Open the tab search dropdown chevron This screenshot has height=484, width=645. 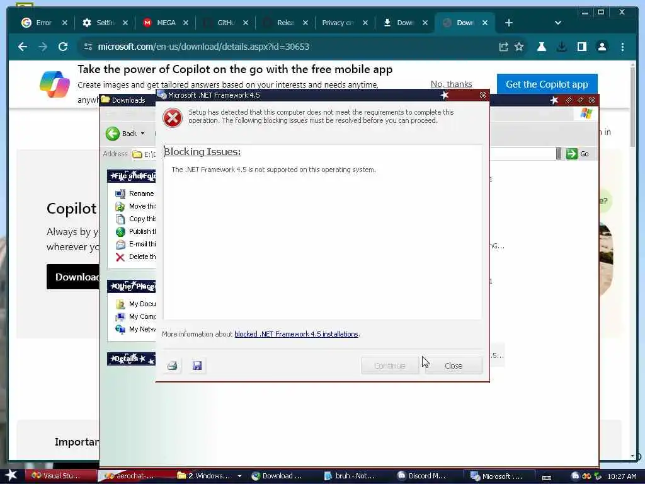(558, 23)
